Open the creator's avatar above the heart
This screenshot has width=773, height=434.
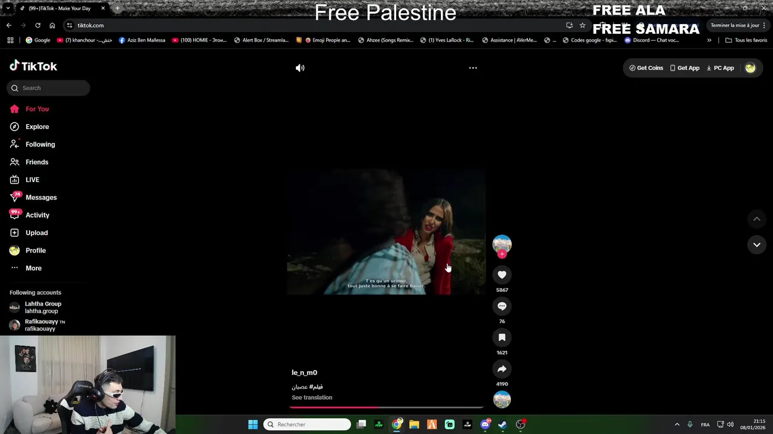click(502, 244)
